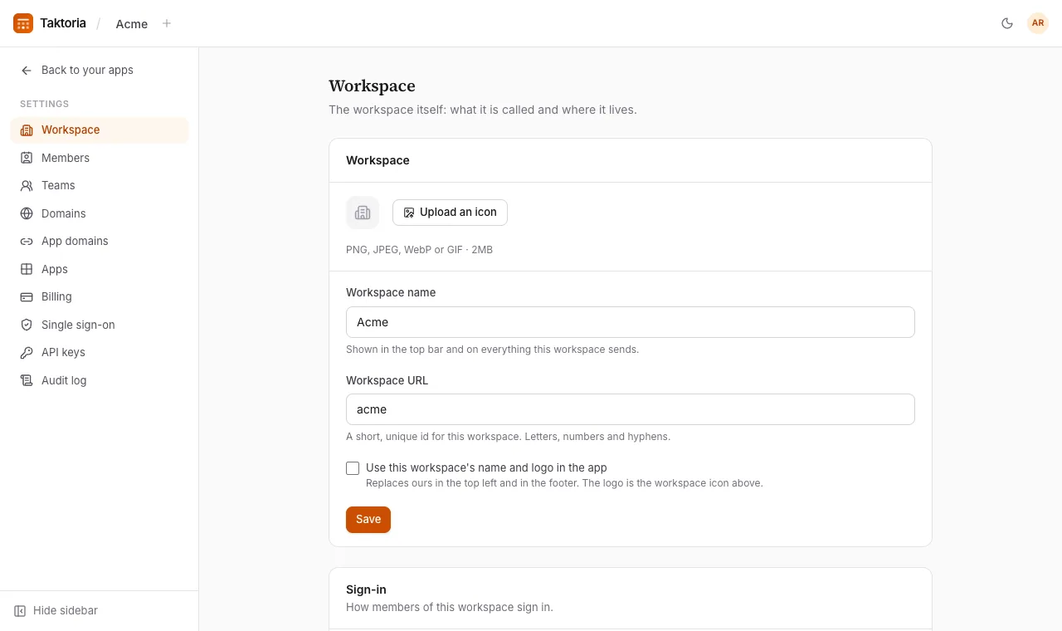Click the App domains link icon
Image resolution: width=1062 pixels, height=631 pixels.
point(27,242)
